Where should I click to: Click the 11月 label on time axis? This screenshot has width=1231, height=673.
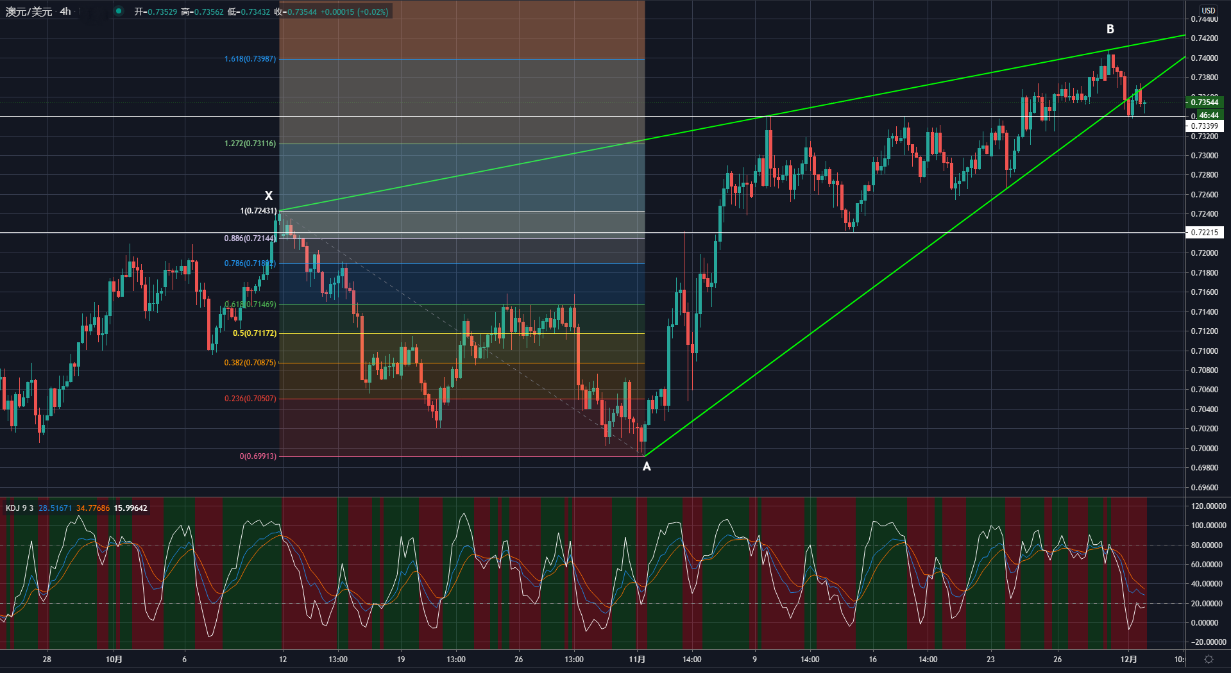pos(637,660)
